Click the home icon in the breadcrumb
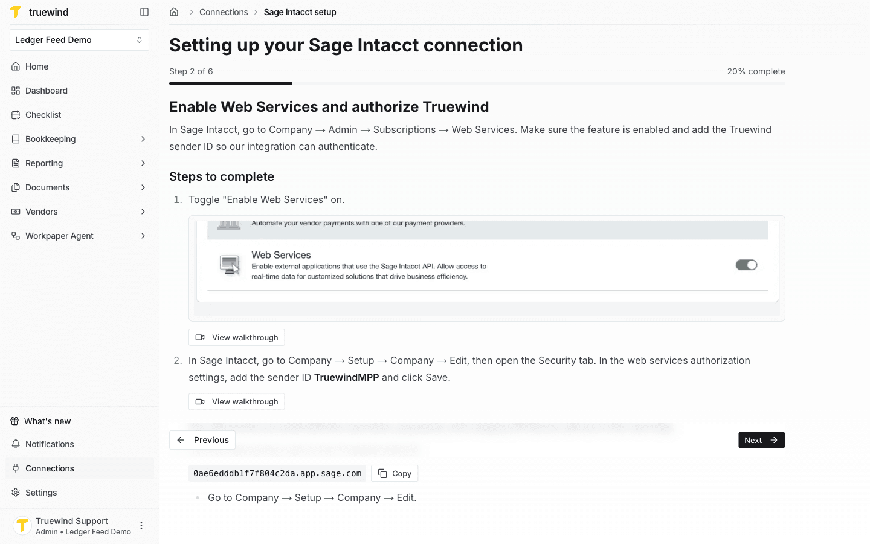The image size is (870, 544). pos(174,11)
